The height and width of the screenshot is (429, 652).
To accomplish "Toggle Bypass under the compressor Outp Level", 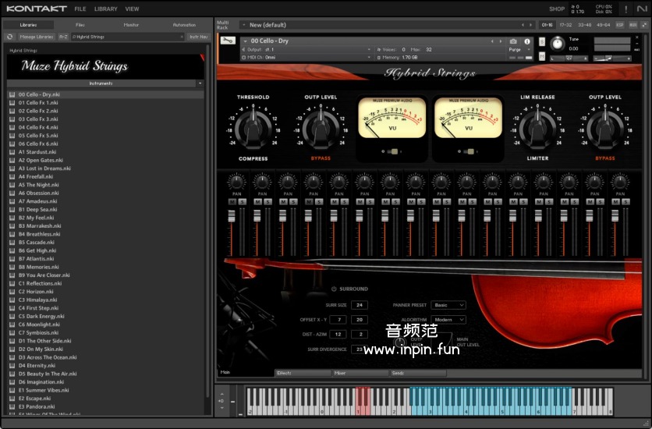I will coord(321,158).
